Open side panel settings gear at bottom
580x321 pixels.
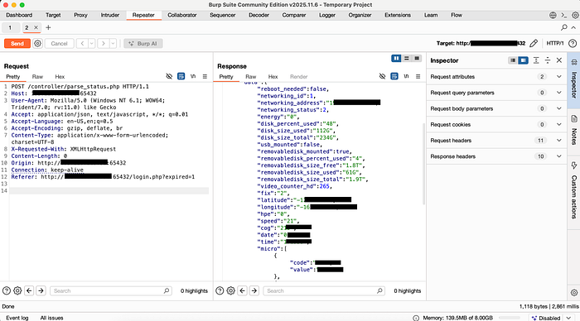573,293
